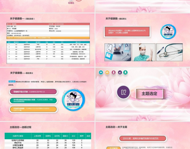The width and height of the screenshot is (190, 149).
Task: Click the red 圈名 header row in info table
Action: coord(48,24)
